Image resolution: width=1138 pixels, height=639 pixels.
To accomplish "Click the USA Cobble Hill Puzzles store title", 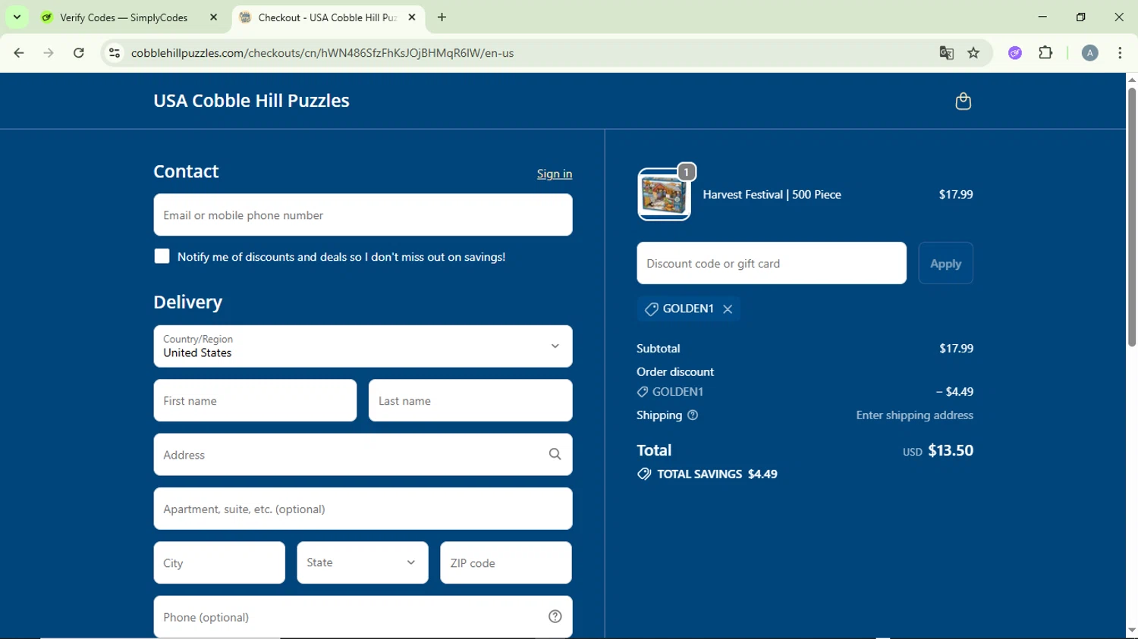I will (251, 101).
